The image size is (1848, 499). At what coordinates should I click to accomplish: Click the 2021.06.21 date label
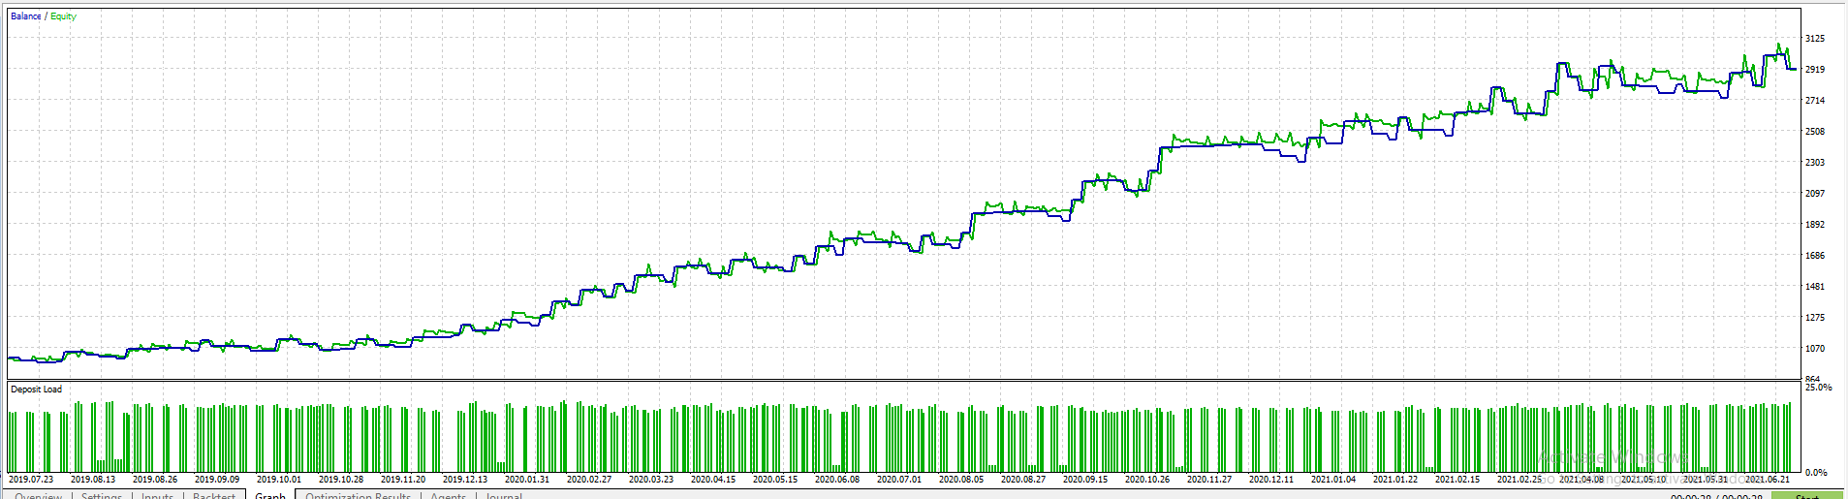pos(1768,480)
